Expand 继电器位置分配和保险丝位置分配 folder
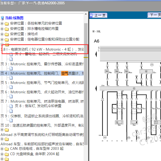 click(2, 39)
